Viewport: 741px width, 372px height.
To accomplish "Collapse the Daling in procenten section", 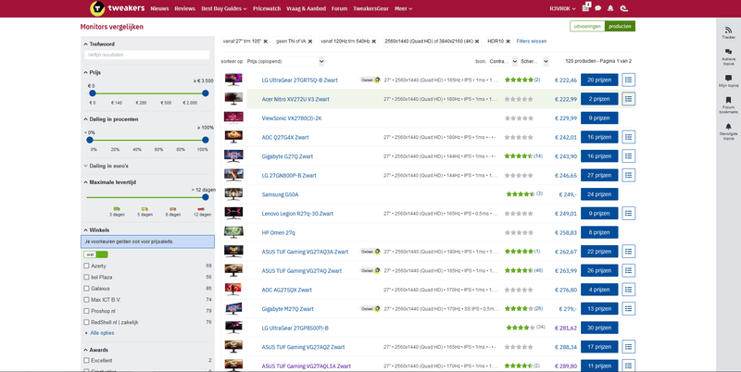I will (111, 119).
